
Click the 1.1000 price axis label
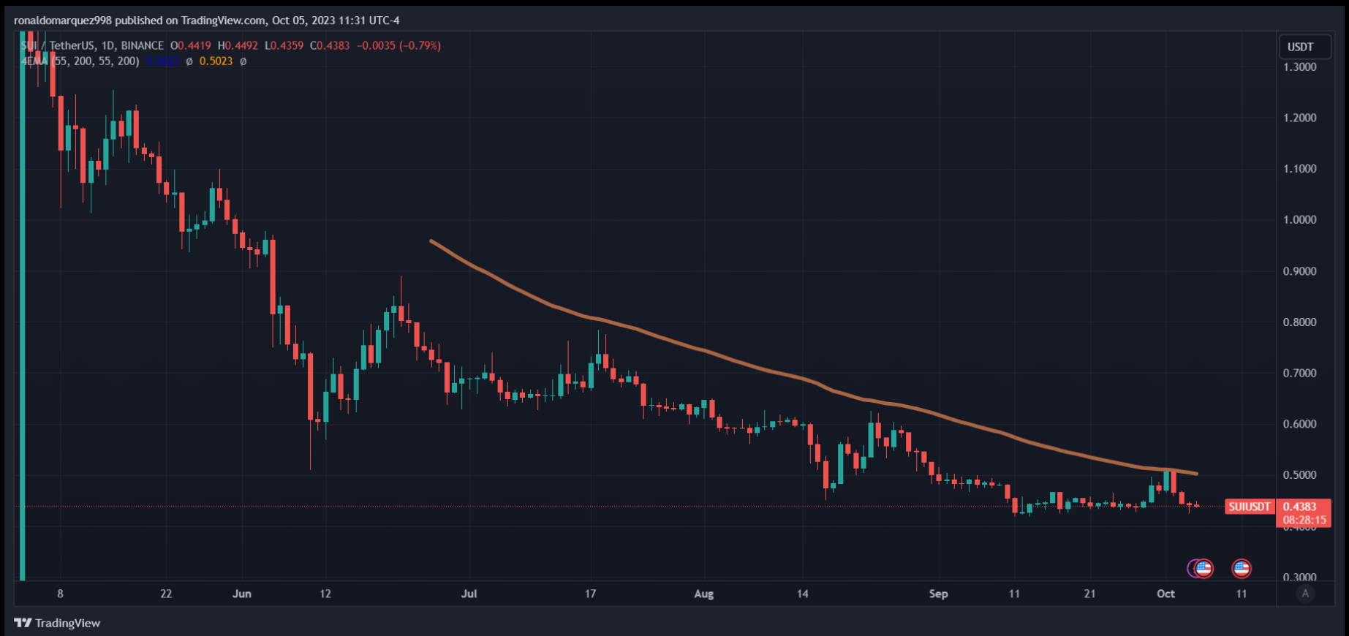click(x=1300, y=169)
